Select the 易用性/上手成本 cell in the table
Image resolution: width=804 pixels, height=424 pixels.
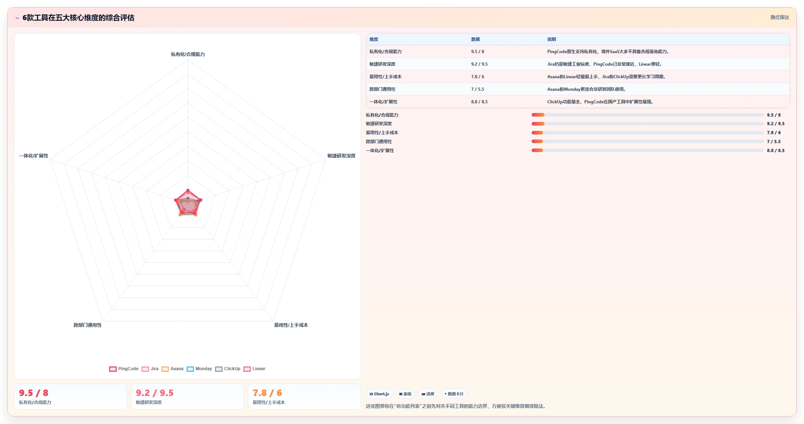(385, 77)
